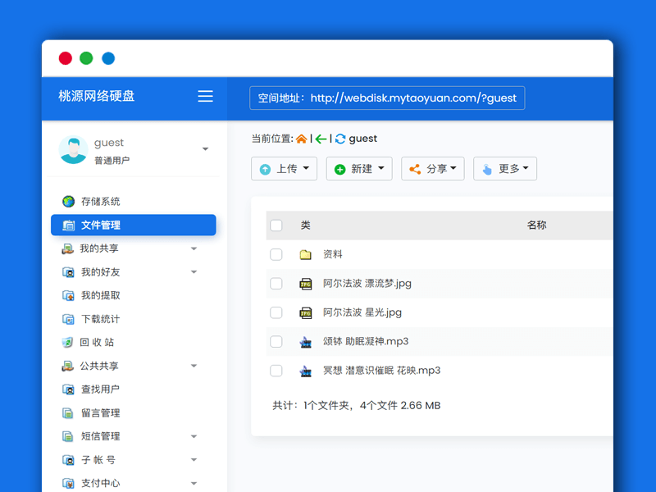Click the home icon in breadcrumb

[x=301, y=139]
